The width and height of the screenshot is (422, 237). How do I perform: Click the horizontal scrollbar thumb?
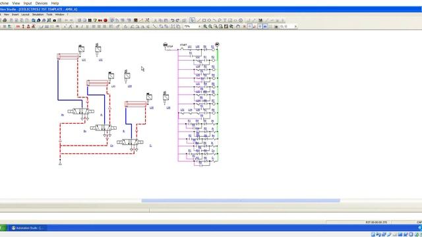pos(241,200)
